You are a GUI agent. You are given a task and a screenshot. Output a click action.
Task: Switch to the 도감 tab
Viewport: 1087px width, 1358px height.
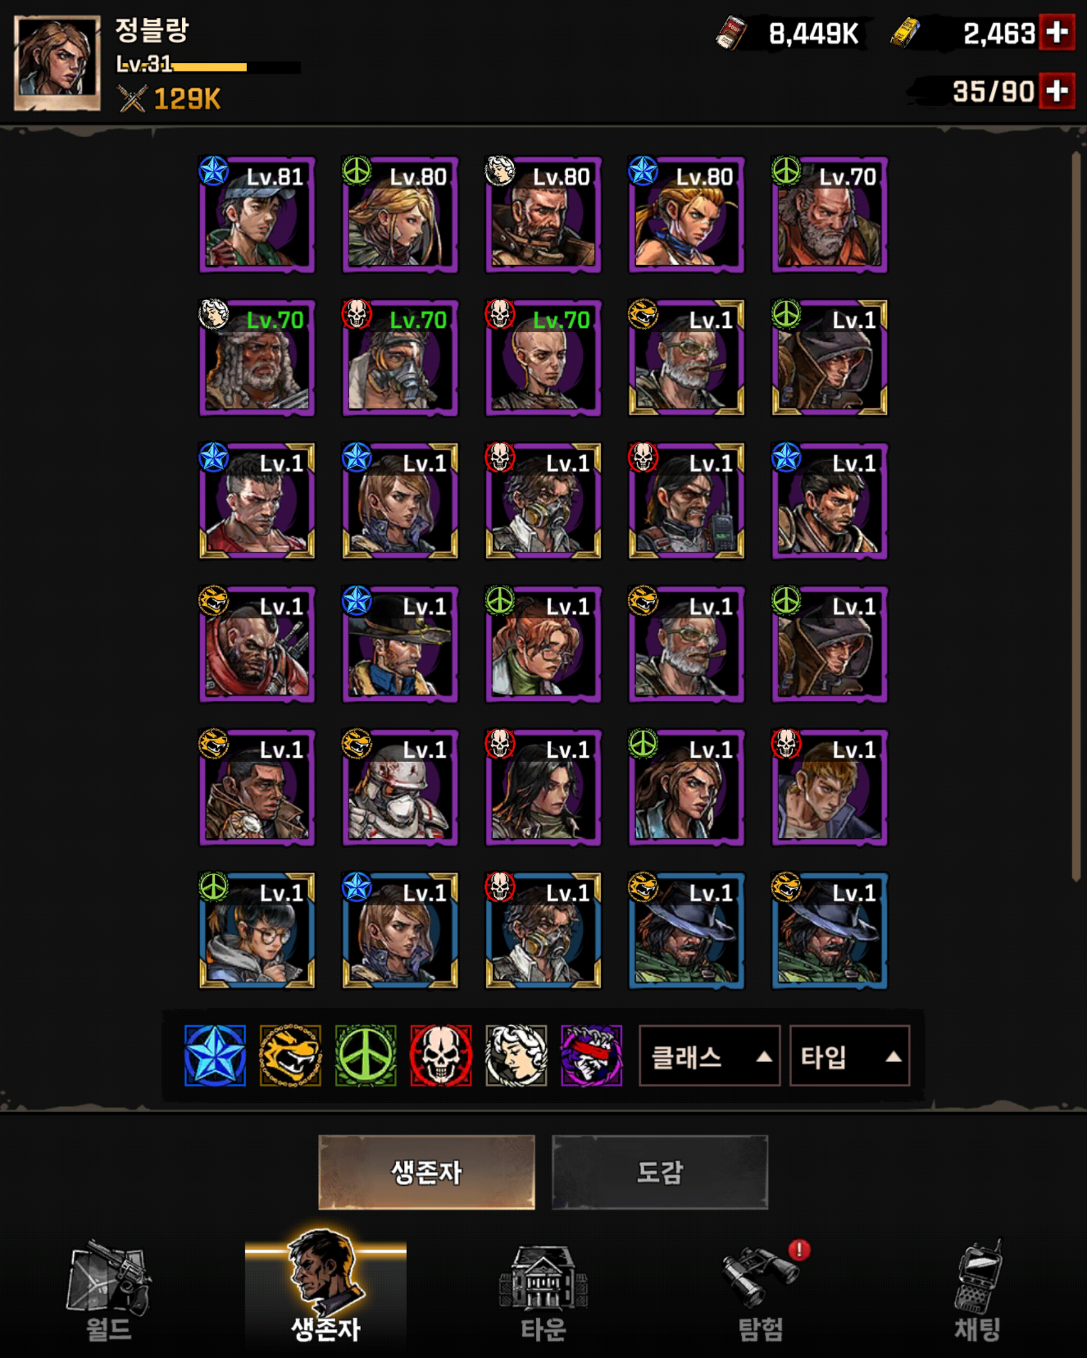660,1172
